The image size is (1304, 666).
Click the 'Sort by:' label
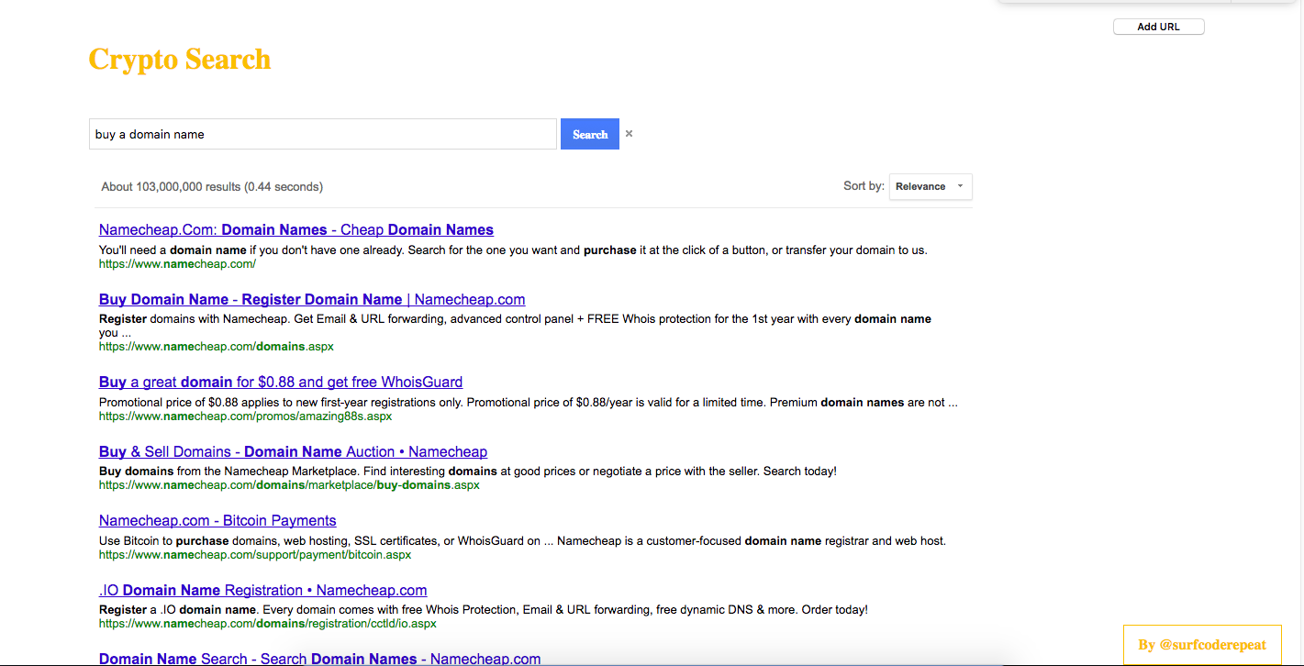pyautogui.click(x=864, y=186)
